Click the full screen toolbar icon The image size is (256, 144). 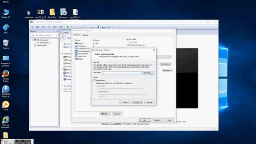click(108, 27)
